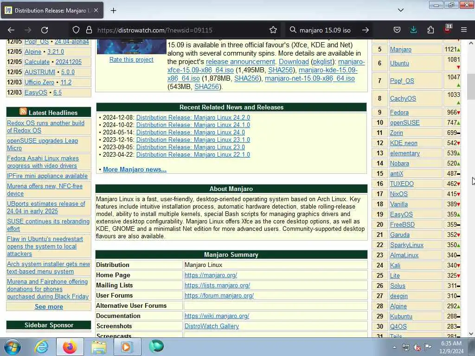Screen dimensions: 475x356
Task: Open Fedora in the ranking list
Action: click(399, 113)
